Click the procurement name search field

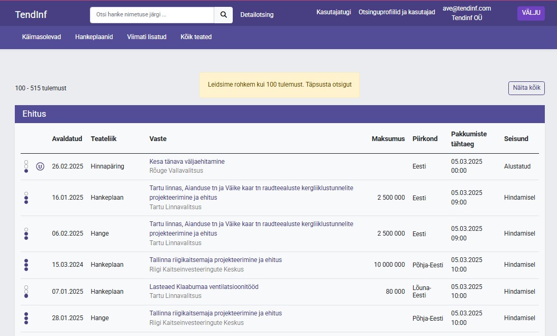152,15
